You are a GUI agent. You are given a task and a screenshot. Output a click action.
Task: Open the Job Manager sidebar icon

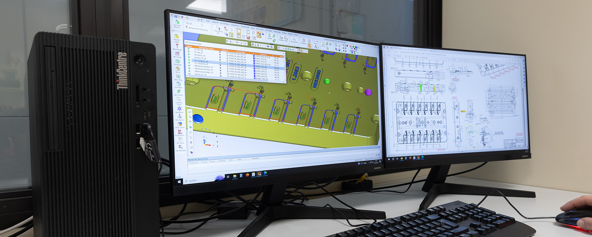tap(180, 148)
